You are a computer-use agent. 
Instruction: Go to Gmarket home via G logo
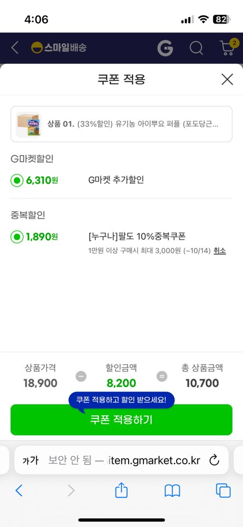pos(165,48)
